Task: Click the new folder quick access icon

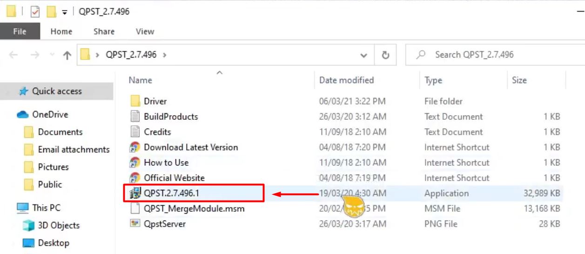Action: [x=51, y=12]
